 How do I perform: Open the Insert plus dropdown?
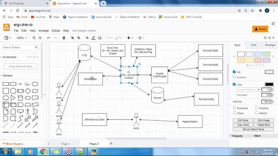tap(130, 38)
